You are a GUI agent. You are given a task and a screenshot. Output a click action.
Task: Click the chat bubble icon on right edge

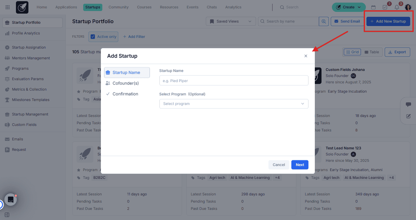(x=408, y=104)
